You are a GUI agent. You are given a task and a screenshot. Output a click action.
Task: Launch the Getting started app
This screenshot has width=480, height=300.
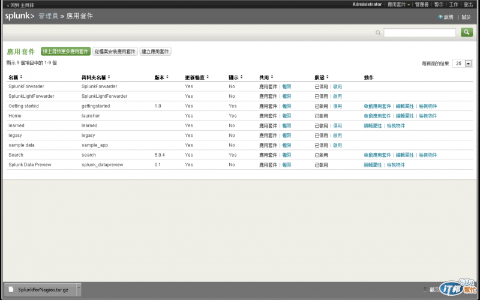[377, 106]
